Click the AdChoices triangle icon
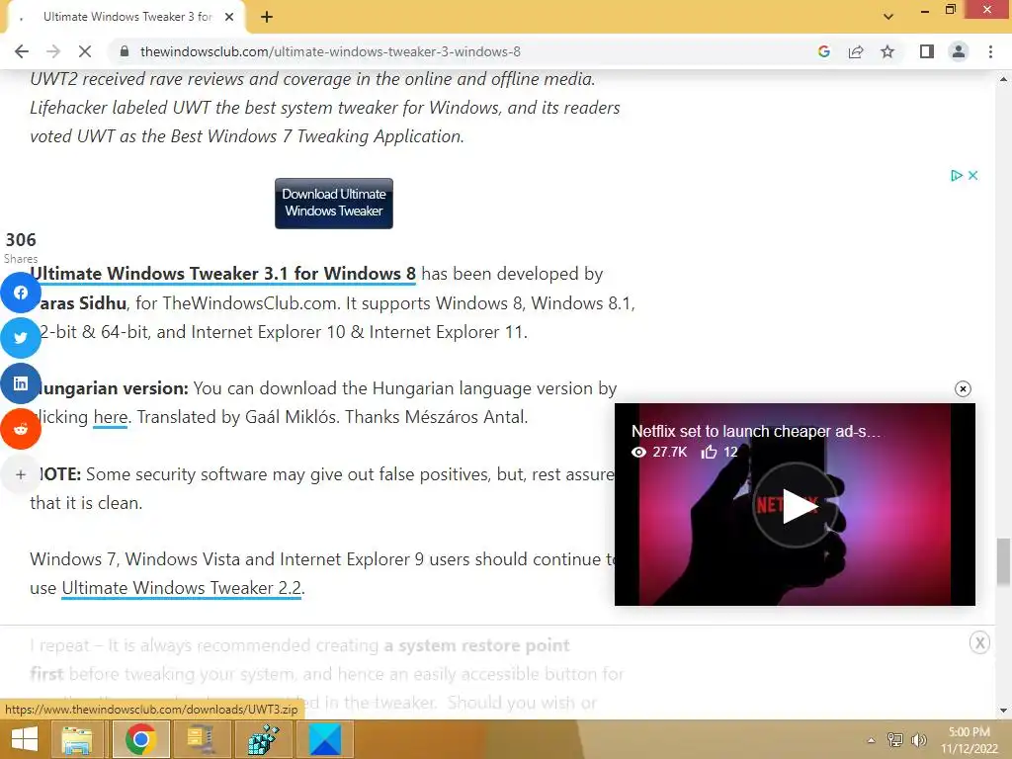The height and width of the screenshot is (759, 1012). (957, 176)
